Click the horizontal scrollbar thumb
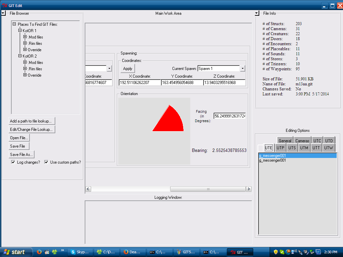 (x=208, y=189)
